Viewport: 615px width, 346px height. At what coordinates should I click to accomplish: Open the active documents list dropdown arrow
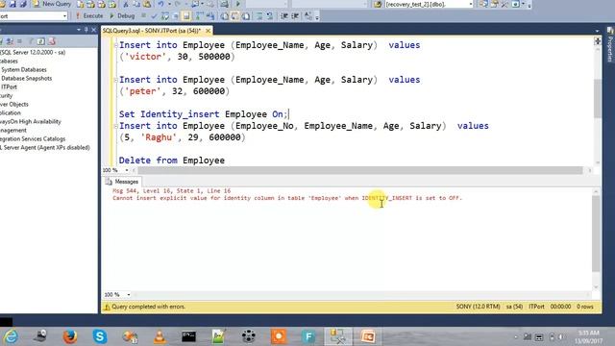coord(598,31)
